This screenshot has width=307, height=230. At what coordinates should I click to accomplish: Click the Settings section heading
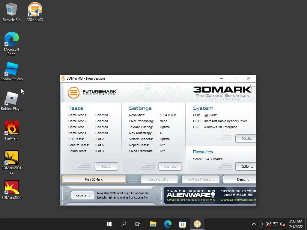coord(140,108)
